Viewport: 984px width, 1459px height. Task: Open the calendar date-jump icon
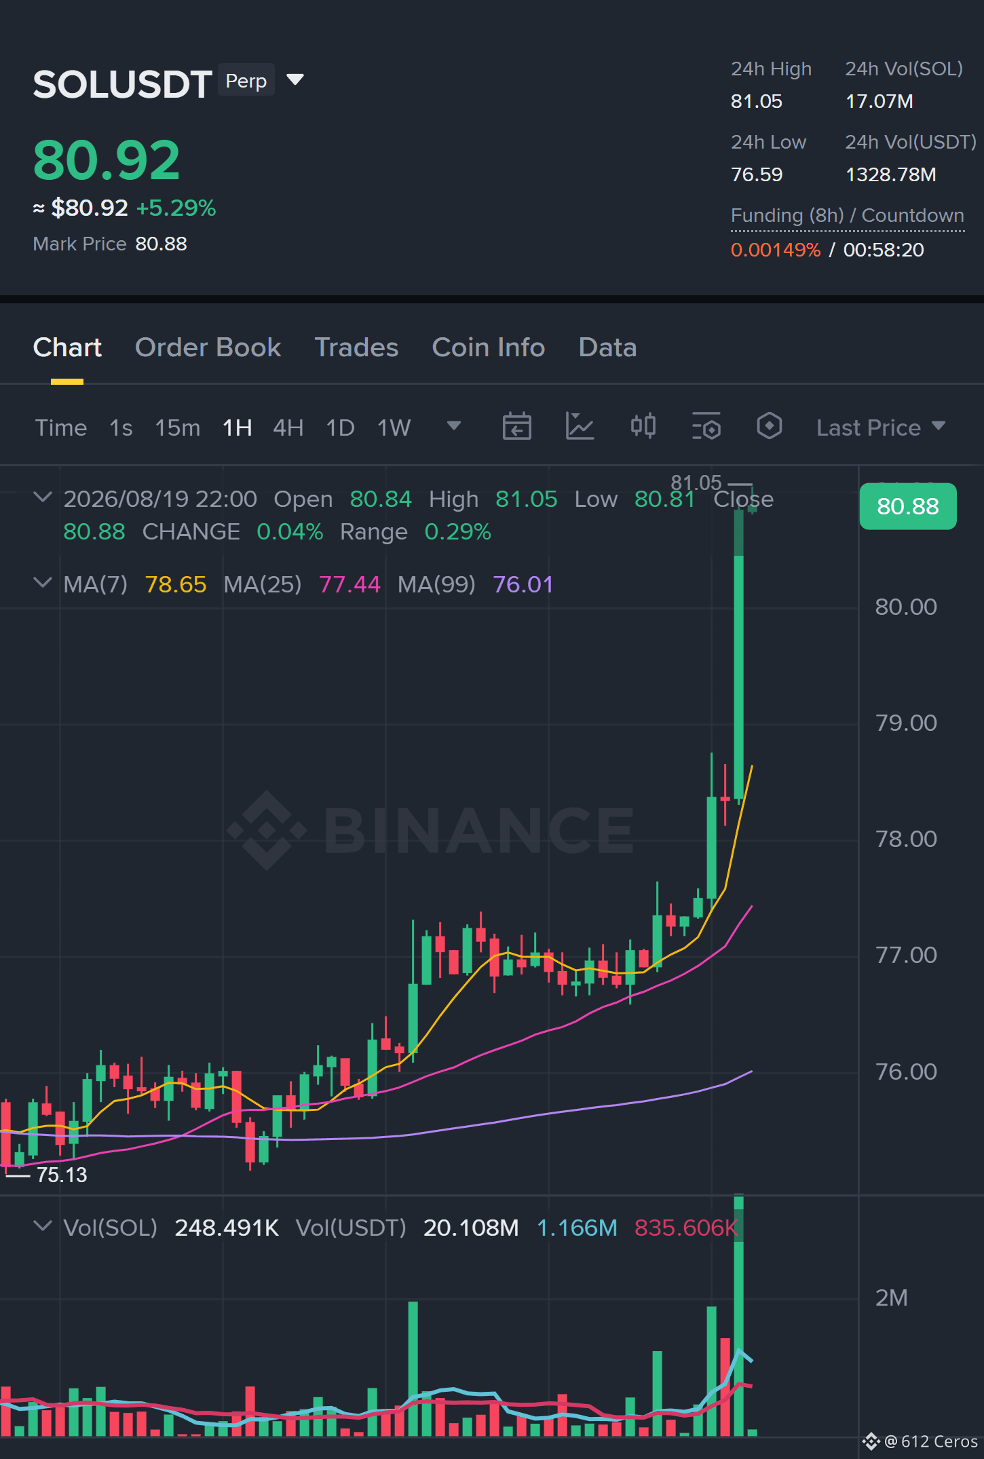[x=516, y=427]
